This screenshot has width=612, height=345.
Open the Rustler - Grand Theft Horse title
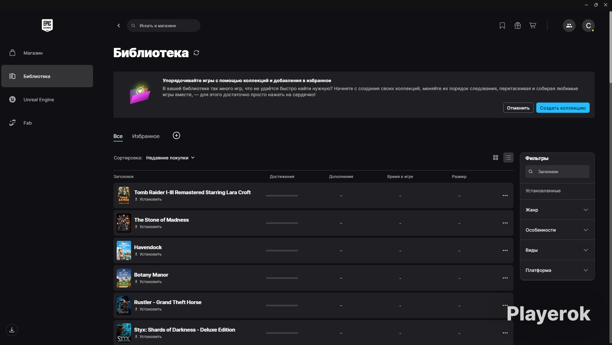(x=168, y=302)
